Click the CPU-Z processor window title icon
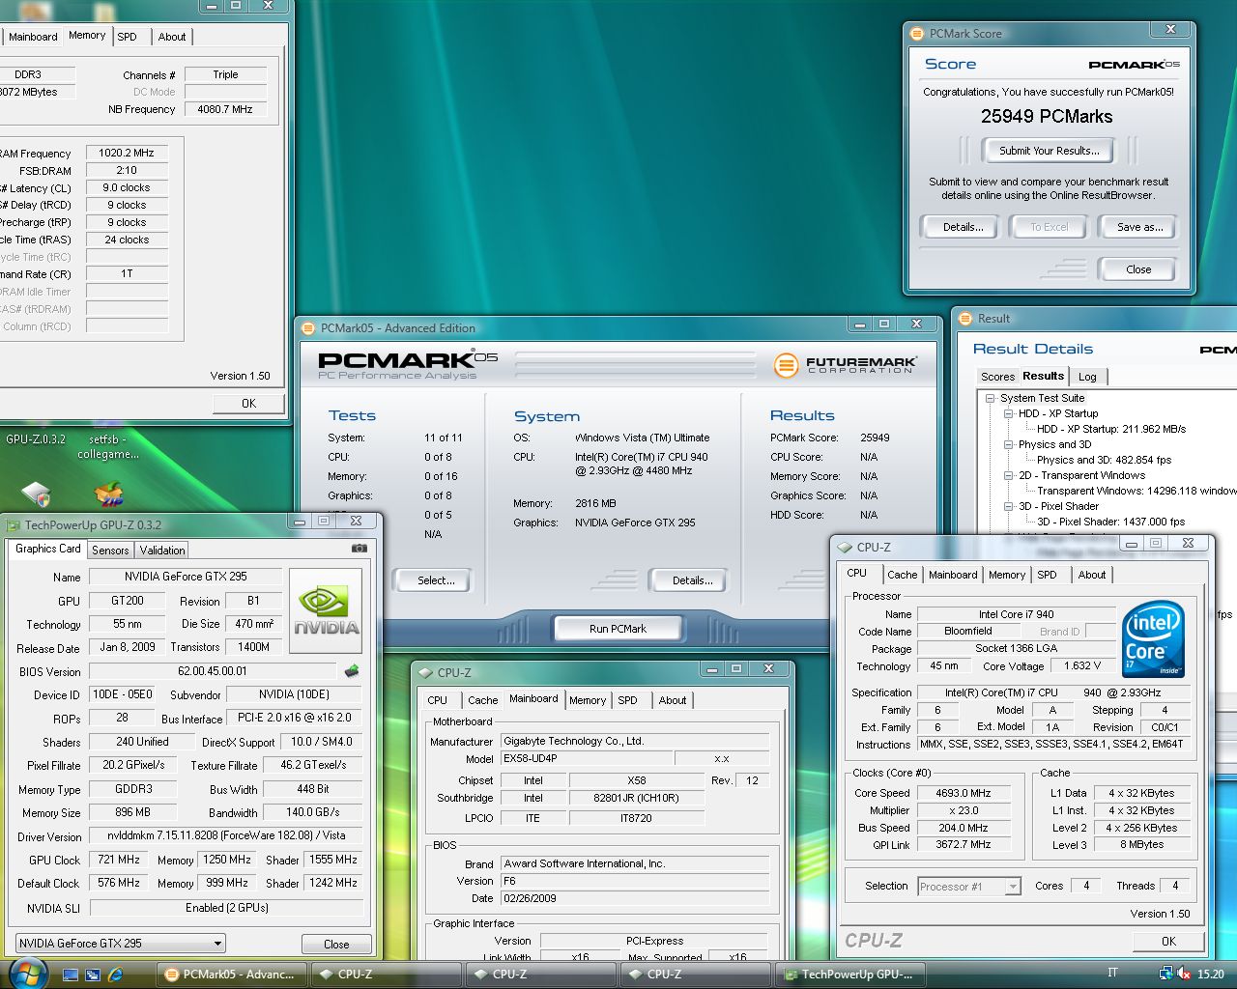 pyautogui.click(x=845, y=548)
